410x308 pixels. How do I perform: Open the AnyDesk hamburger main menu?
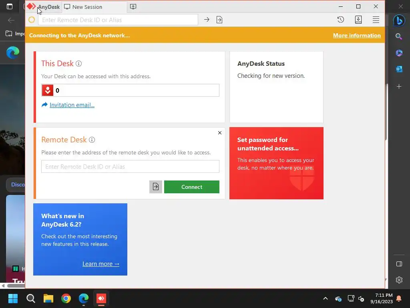click(376, 20)
